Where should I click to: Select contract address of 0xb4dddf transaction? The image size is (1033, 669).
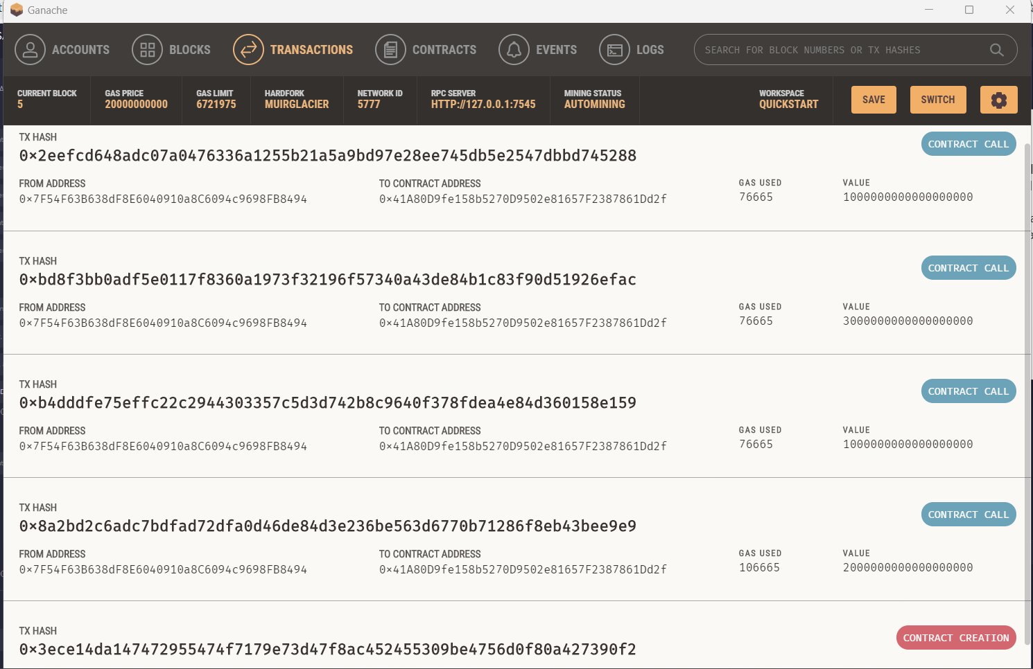(523, 447)
